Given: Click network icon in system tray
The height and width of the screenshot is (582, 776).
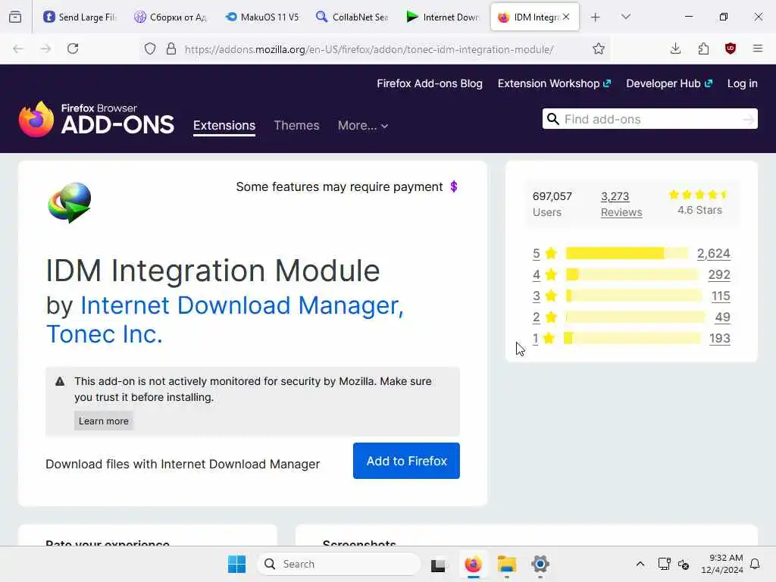Looking at the screenshot, I should pyautogui.click(x=664, y=564).
